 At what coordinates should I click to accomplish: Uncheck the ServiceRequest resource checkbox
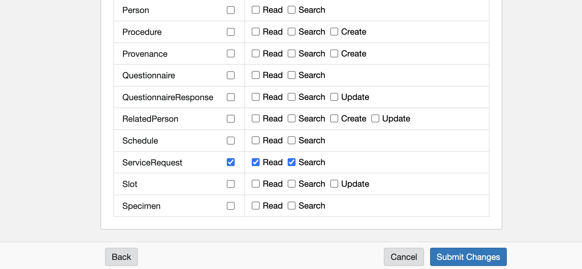point(231,162)
